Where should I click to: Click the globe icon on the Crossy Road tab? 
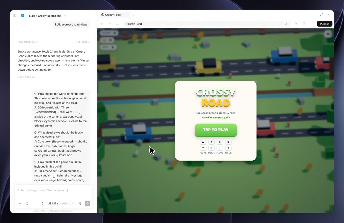(103, 15)
